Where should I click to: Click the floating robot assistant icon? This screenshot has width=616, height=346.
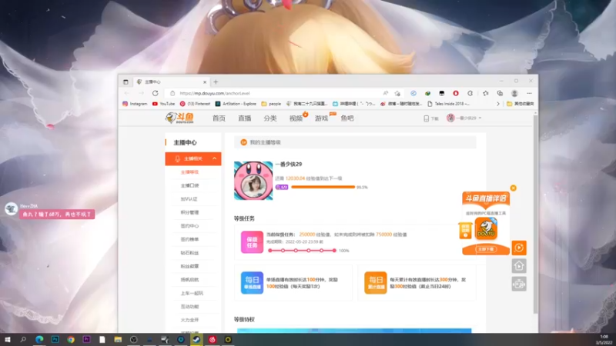pyautogui.click(x=519, y=284)
